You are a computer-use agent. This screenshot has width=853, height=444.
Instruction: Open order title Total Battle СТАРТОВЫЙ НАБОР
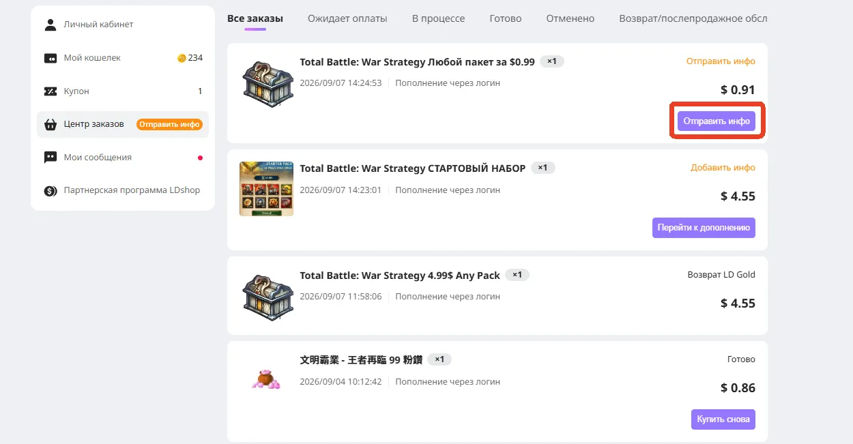coord(412,168)
